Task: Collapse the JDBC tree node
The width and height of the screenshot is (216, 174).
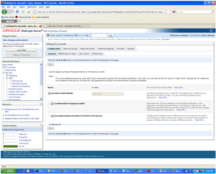Action: pos(7,78)
